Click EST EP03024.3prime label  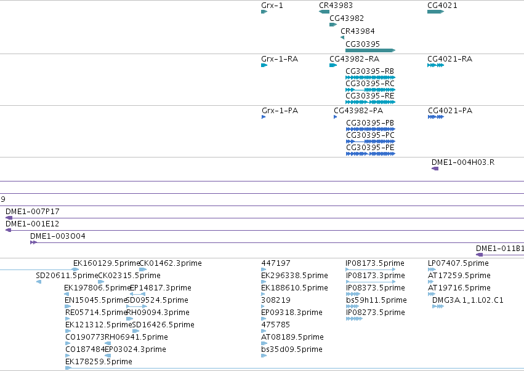[x=135, y=350]
